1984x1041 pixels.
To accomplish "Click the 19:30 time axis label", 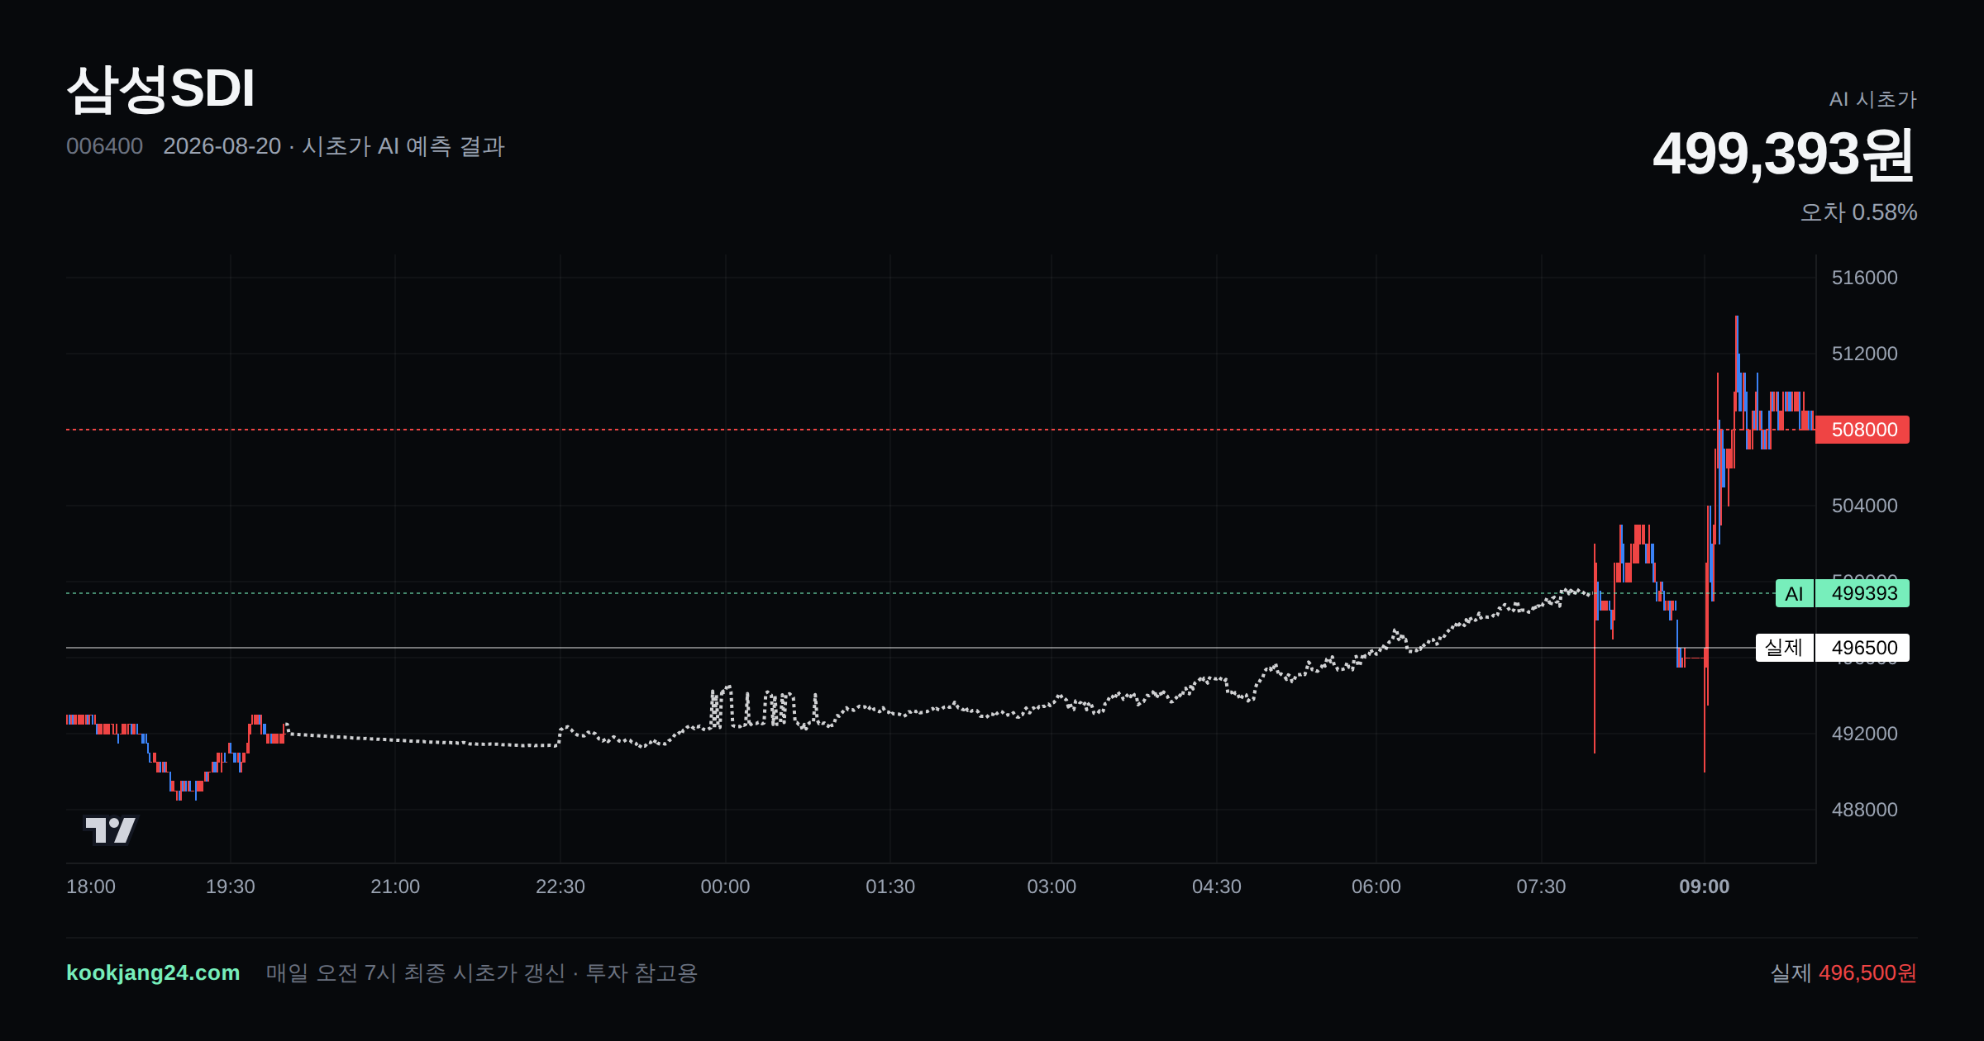I will point(231,887).
